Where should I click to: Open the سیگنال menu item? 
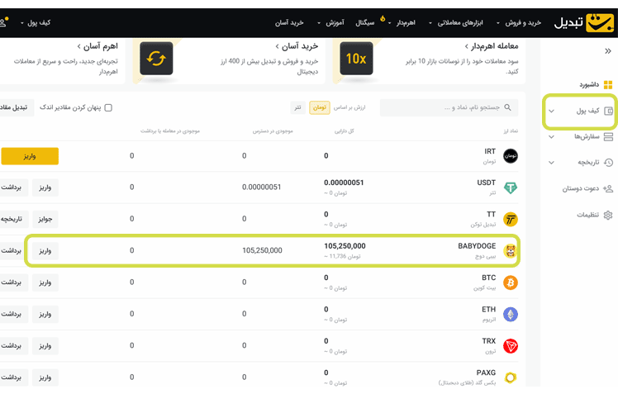(368, 23)
